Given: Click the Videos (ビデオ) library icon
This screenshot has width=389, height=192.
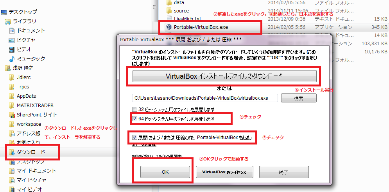Looking at the screenshot, I should click(x=12, y=49).
